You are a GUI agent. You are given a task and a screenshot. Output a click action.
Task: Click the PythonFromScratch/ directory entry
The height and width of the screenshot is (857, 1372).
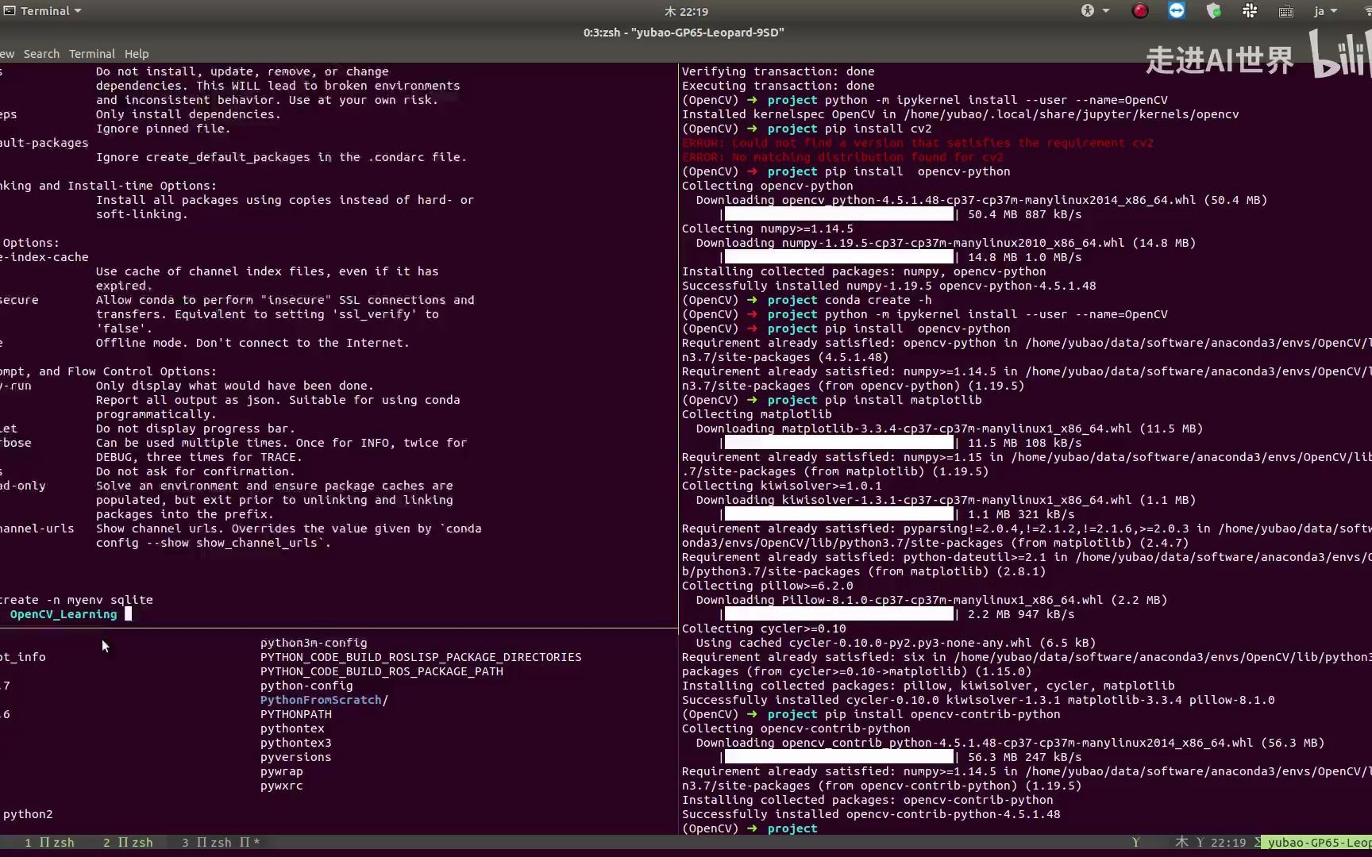pyautogui.click(x=324, y=700)
